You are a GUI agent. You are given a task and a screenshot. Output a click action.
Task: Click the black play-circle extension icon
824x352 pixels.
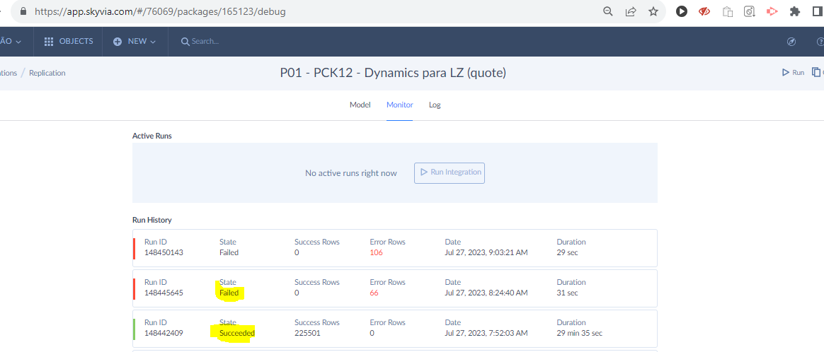tap(682, 11)
